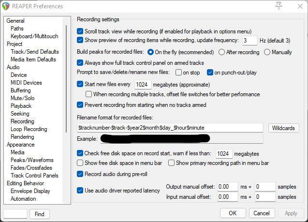
Task: Click the preferences search field
Action: (x=15, y=214)
